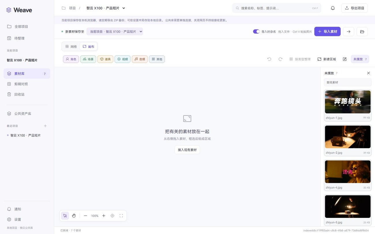The width and height of the screenshot is (375, 234).
Task: Toggle the 导入时命名 switch
Action: tap(256, 31)
